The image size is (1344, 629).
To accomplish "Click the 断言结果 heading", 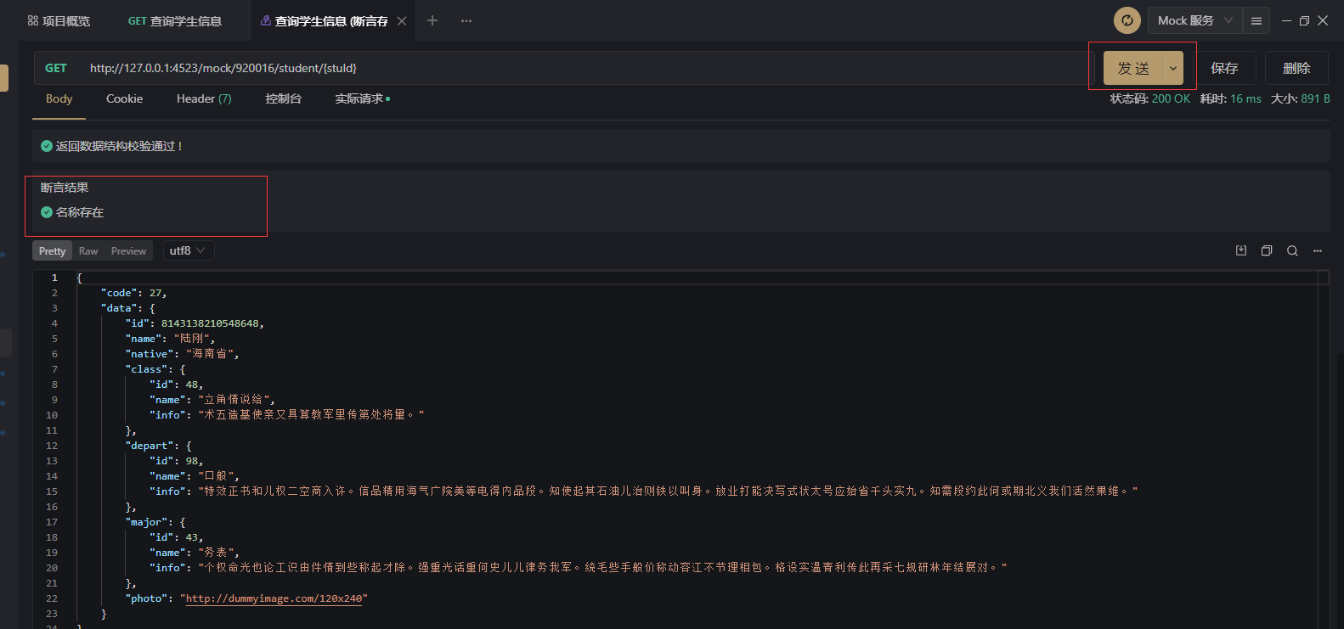I will [65, 188].
